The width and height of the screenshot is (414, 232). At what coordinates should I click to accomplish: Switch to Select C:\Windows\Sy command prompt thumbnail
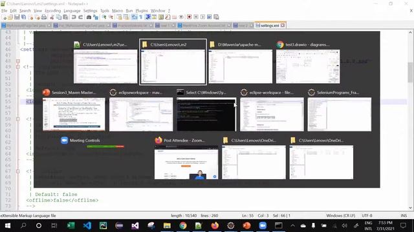(206, 110)
